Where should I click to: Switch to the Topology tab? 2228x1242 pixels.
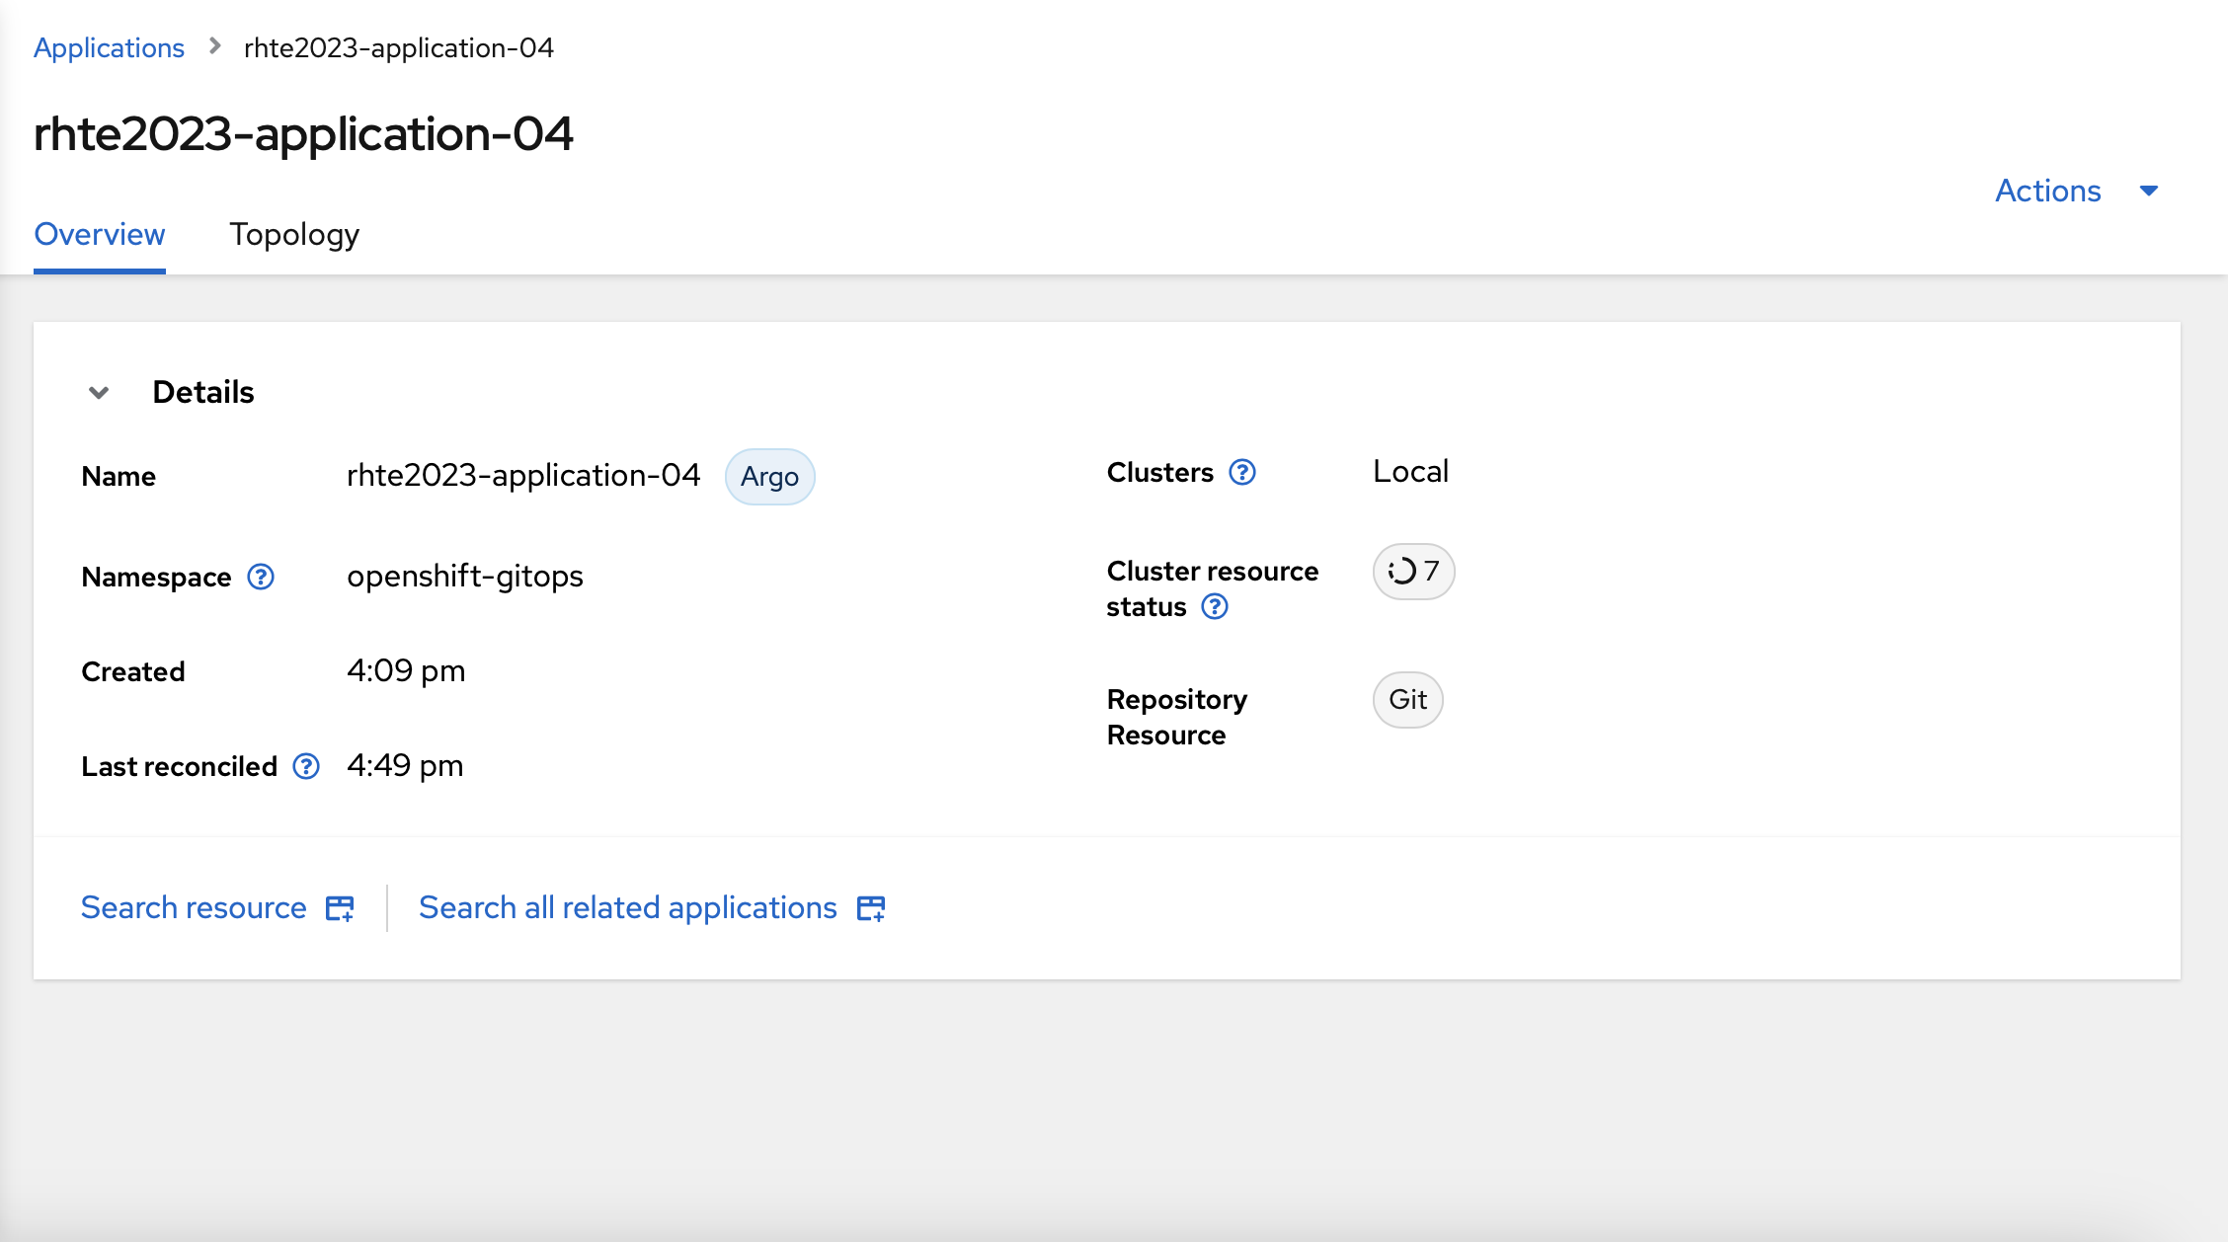click(x=294, y=235)
